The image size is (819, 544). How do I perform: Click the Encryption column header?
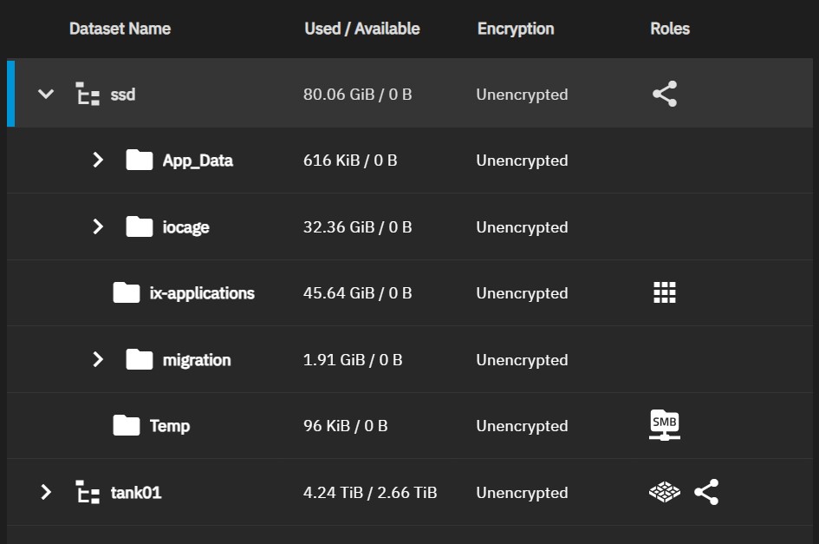coord(516,29)
